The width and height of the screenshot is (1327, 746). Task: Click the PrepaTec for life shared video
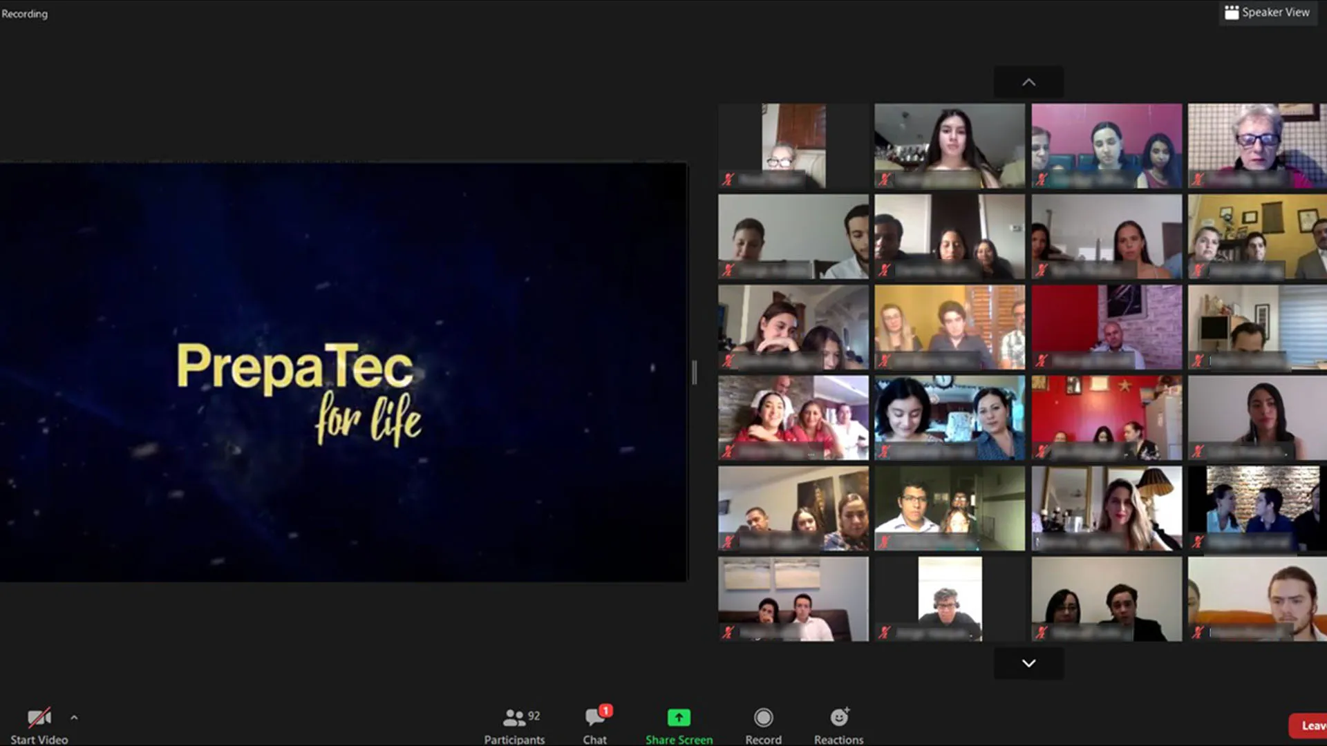tap(343, 372)
